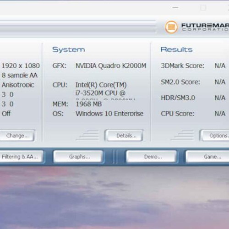Open the System Details... dialog
Image resolution: width=229 pixels, height=229 pixels.
point(124,136)
